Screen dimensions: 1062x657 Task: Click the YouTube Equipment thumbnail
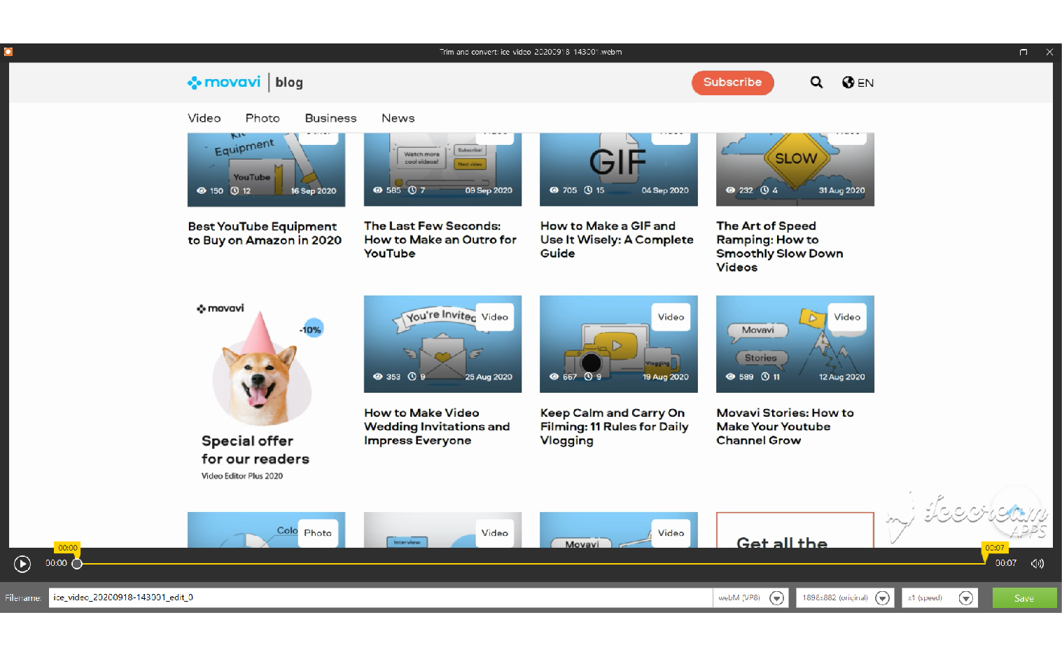coord(266,169)
